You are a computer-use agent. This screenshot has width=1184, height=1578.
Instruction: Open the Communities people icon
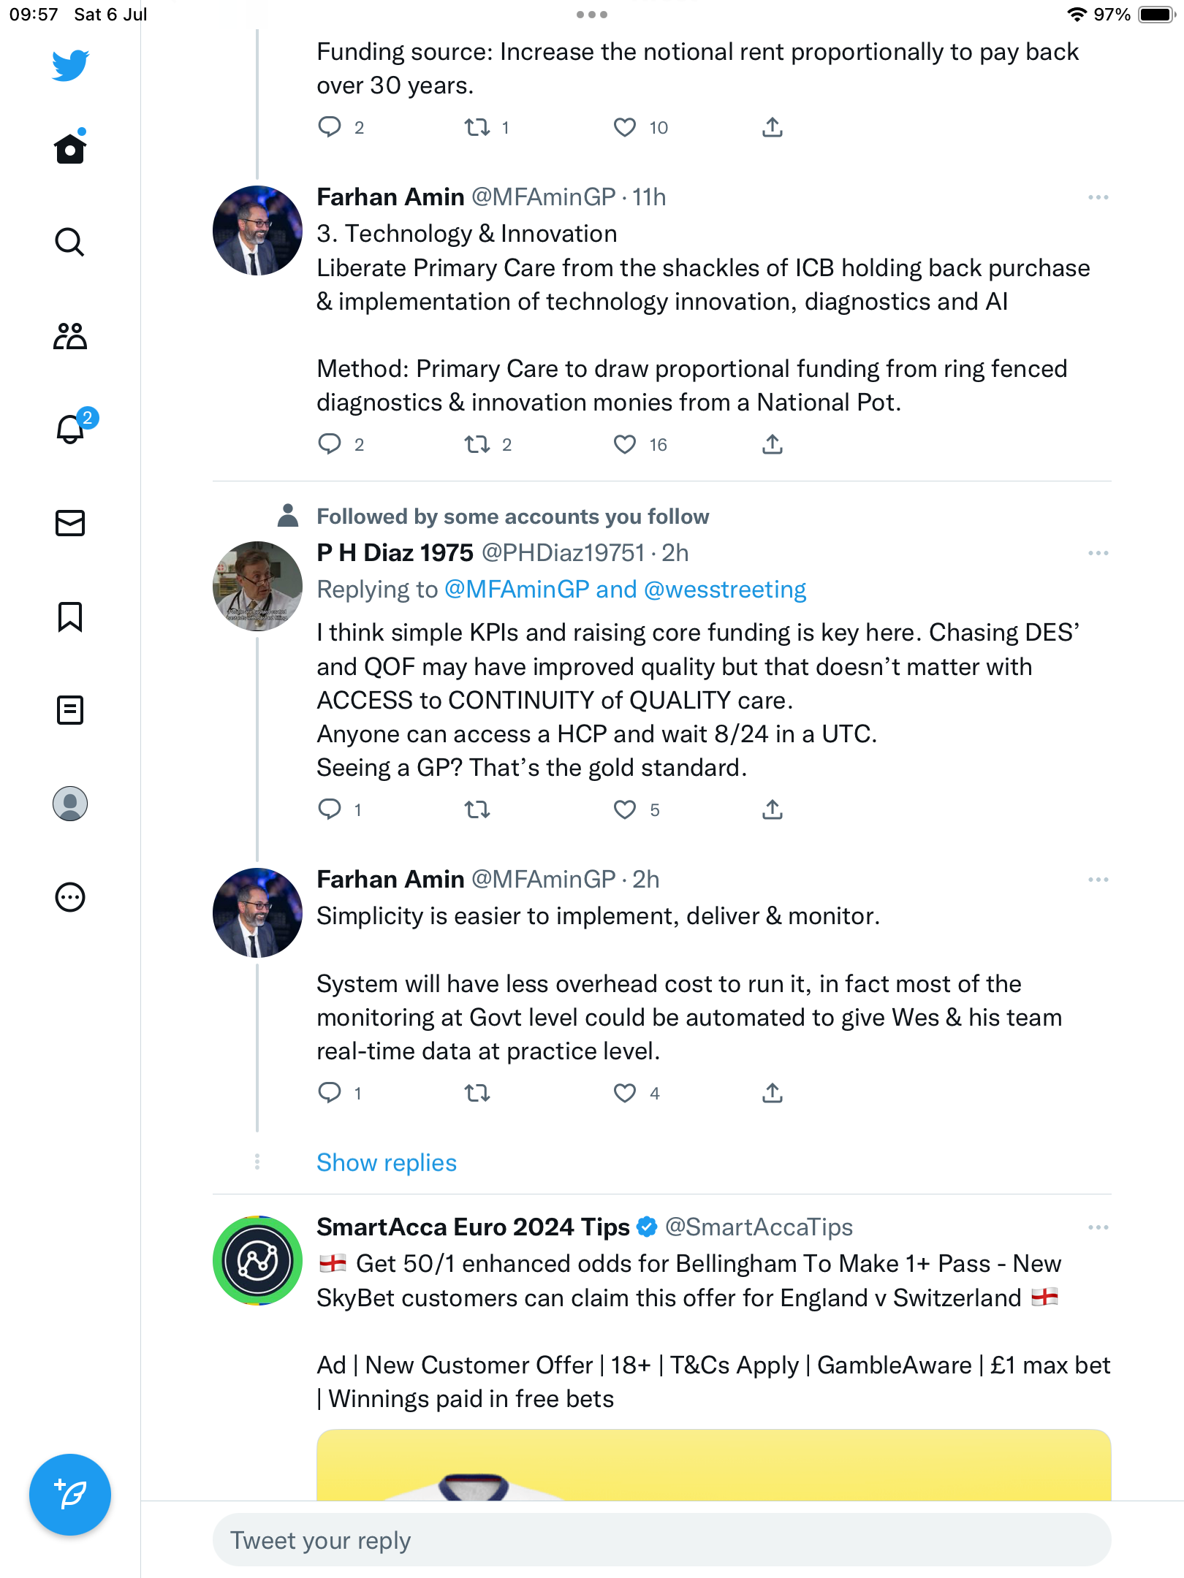pos(70,336)
